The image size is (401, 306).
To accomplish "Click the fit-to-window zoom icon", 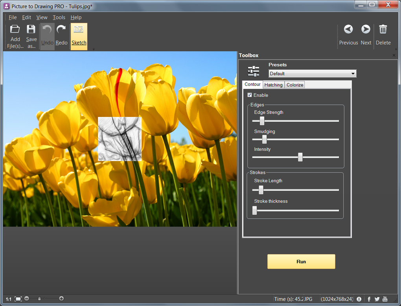I will pos(18,299).
